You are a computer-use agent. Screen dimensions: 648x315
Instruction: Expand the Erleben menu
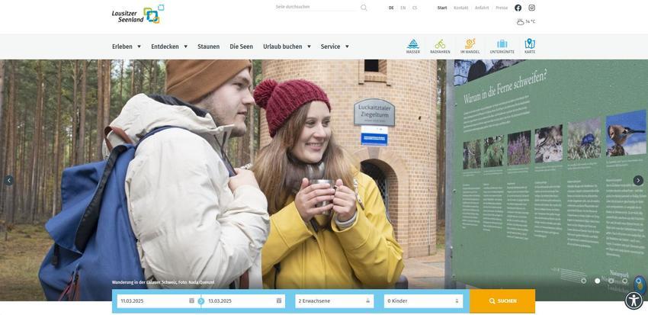(127, 47)
